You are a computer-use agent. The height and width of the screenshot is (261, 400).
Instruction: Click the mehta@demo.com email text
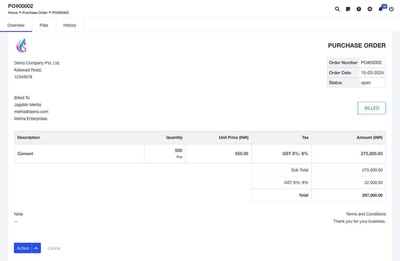31,112
